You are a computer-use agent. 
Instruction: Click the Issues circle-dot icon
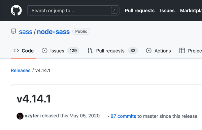(44, 51)
